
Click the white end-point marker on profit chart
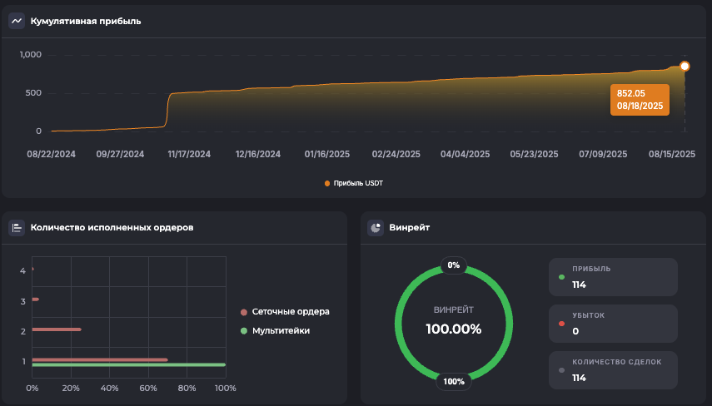(685, 66)
